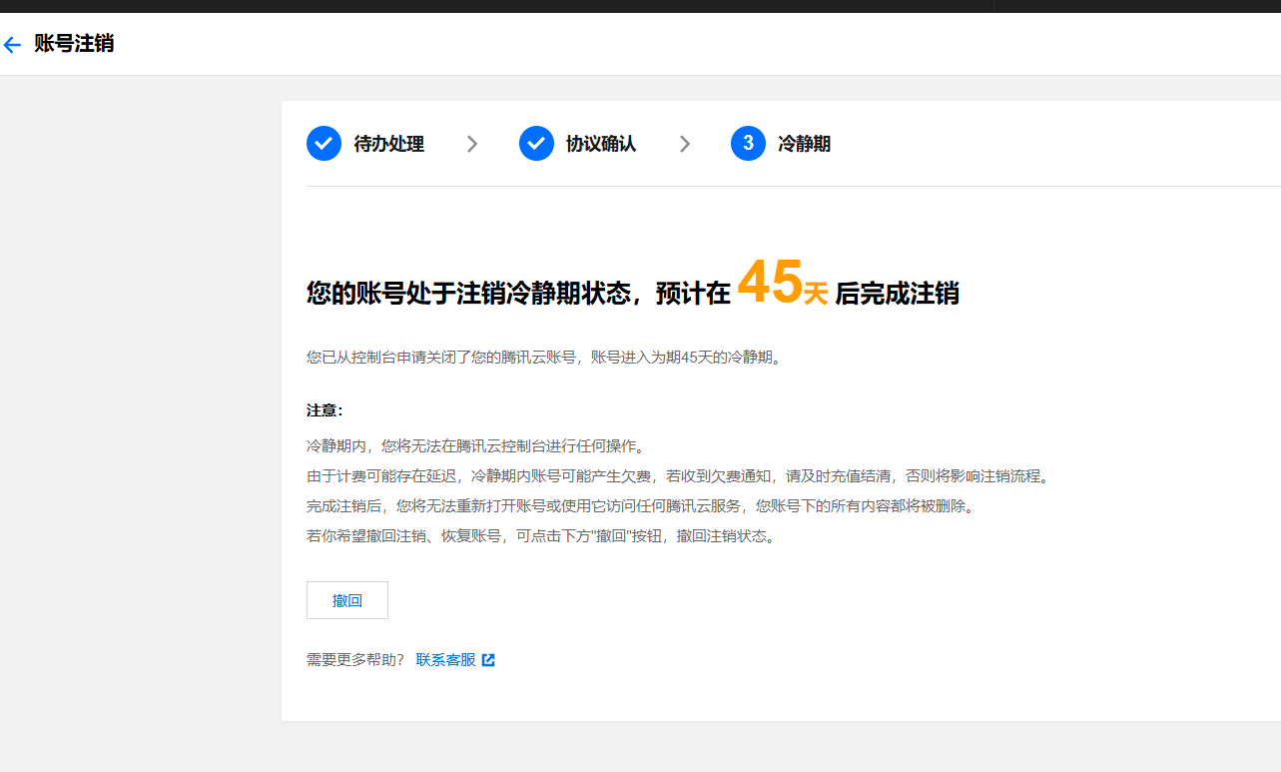Click the 需要更多帮助? text

(x=355, y=660)
